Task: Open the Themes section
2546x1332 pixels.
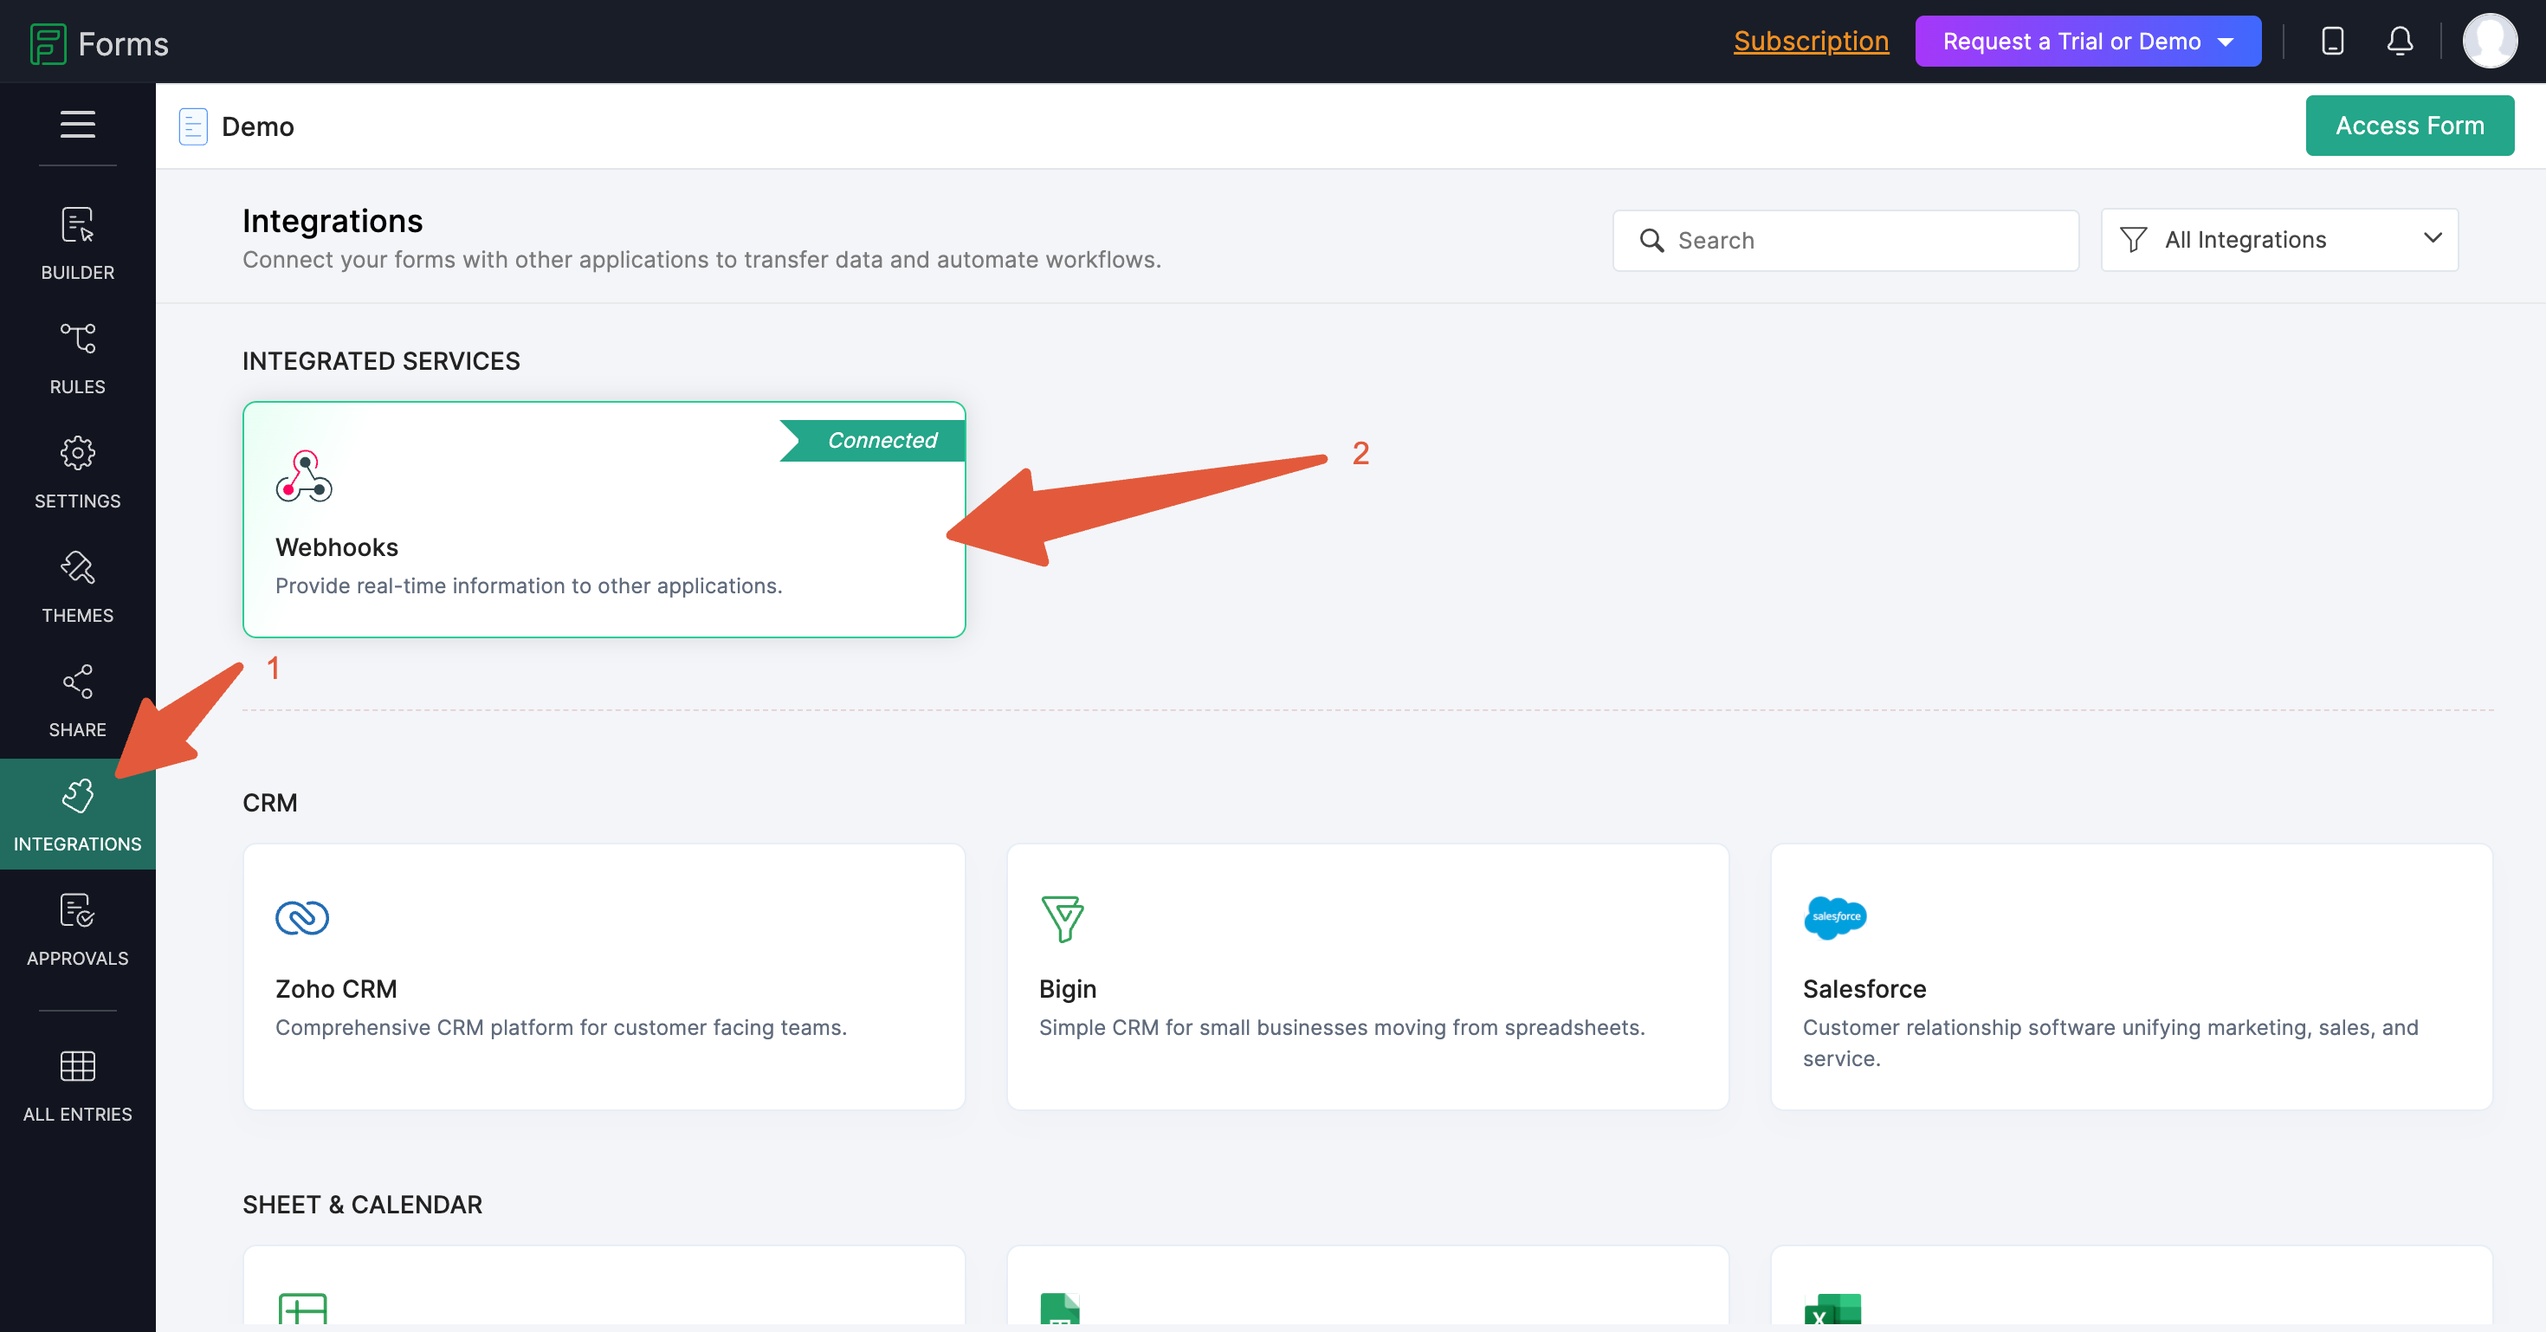Action: [x=77, y=587]
